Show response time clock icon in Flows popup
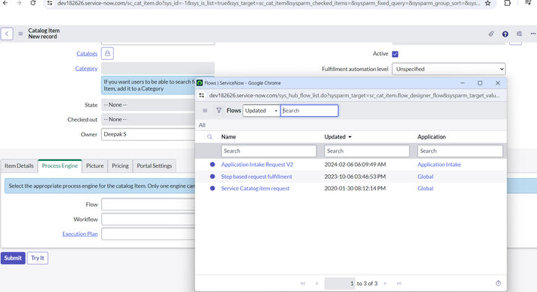This screenshot has width=537, height=292. click(498, 283)
